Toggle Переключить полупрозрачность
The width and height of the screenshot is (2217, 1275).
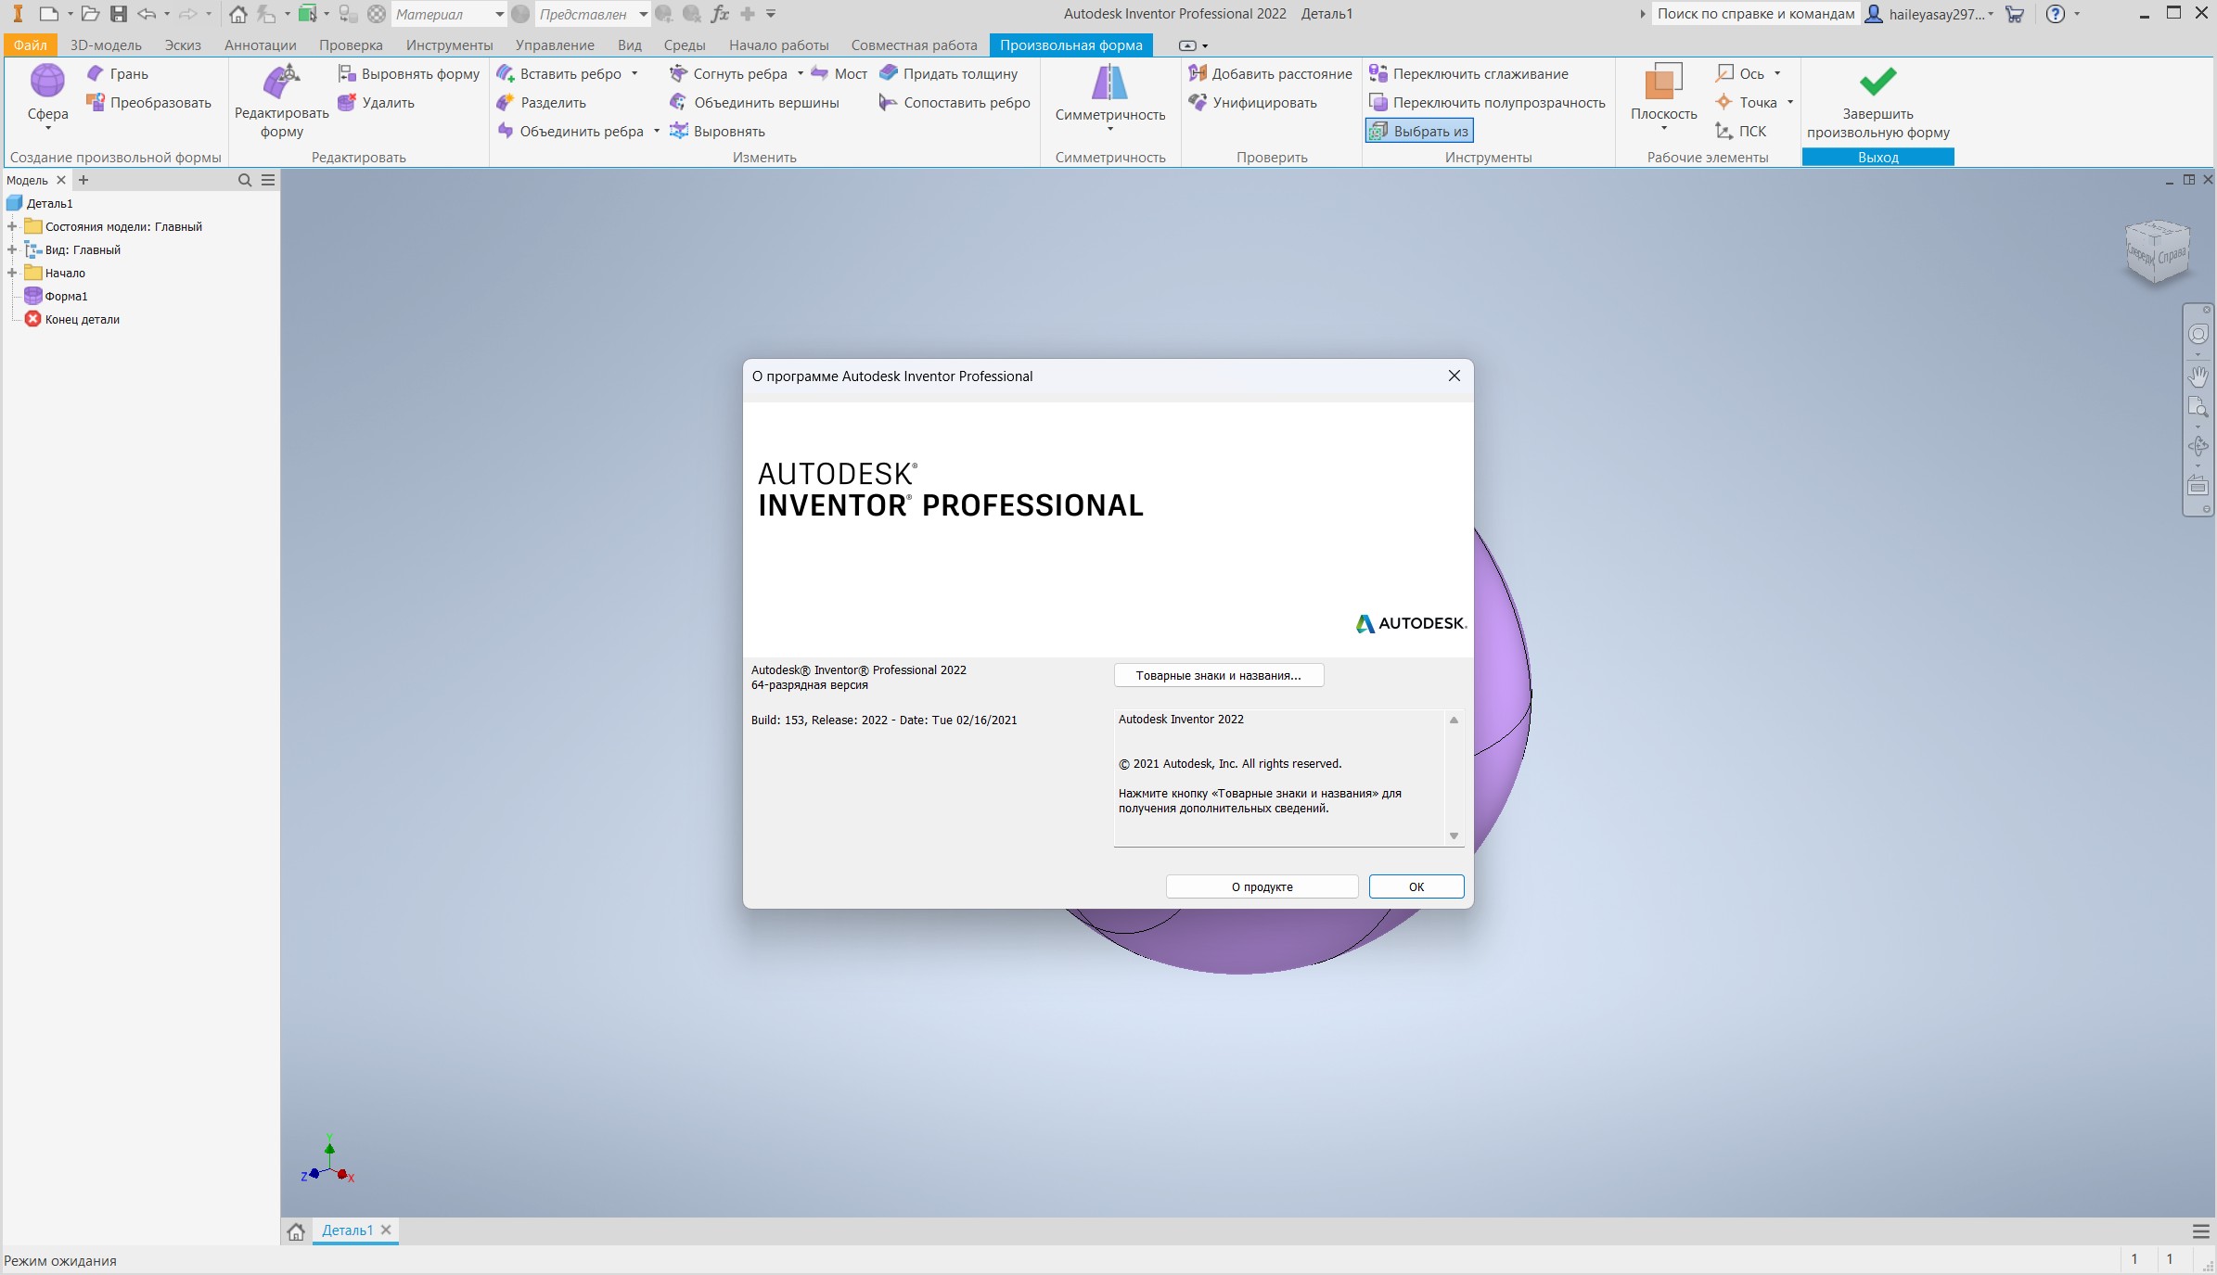coord(1488,102)
